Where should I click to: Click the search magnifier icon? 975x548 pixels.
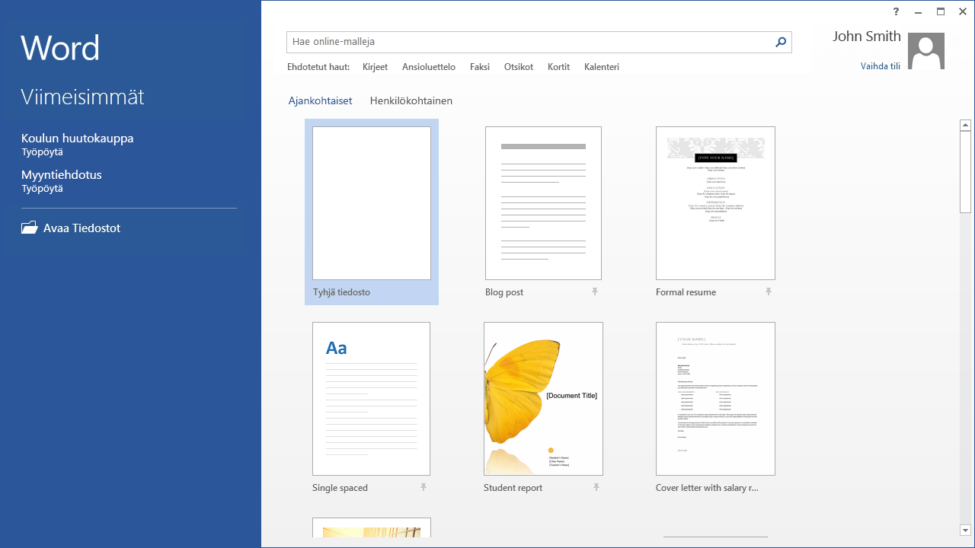click(781, 43)
